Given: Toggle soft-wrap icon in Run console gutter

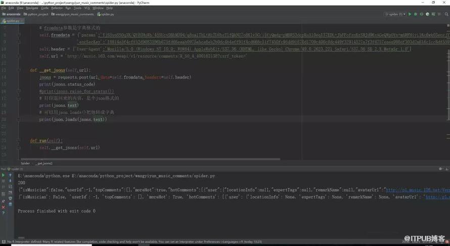Looking at the screenshot, I should pos(10,186).
